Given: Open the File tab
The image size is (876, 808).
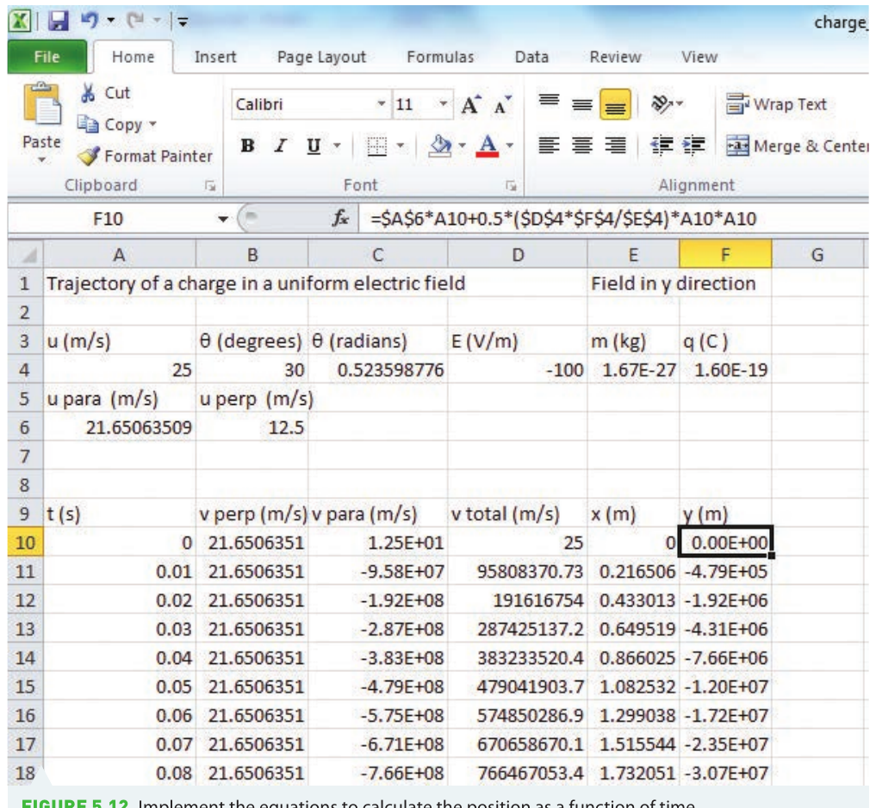Looking at the screenshot, I should tap(47, 57).
